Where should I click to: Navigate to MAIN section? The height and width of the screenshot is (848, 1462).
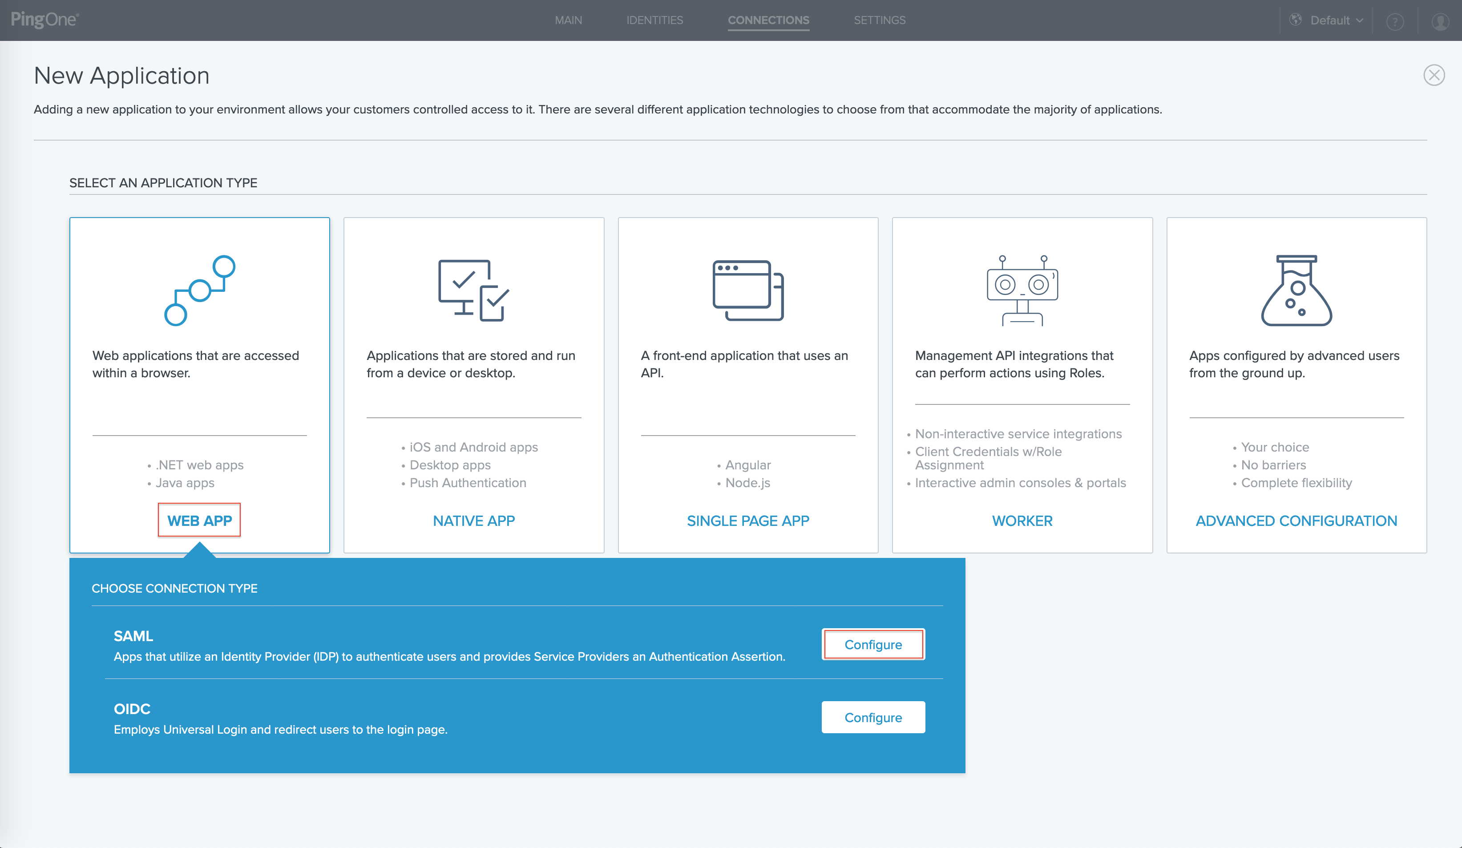[568, 20]
